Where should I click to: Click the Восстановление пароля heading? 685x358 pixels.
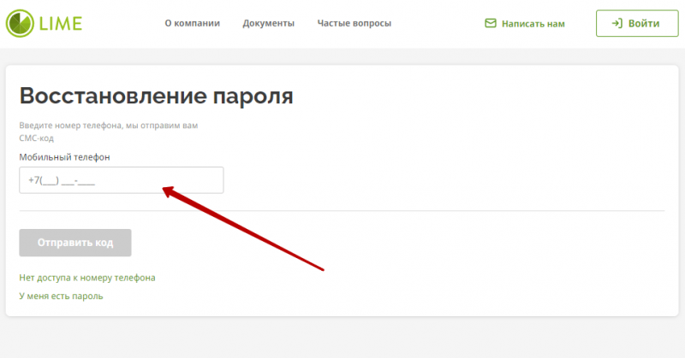[156, 95]
